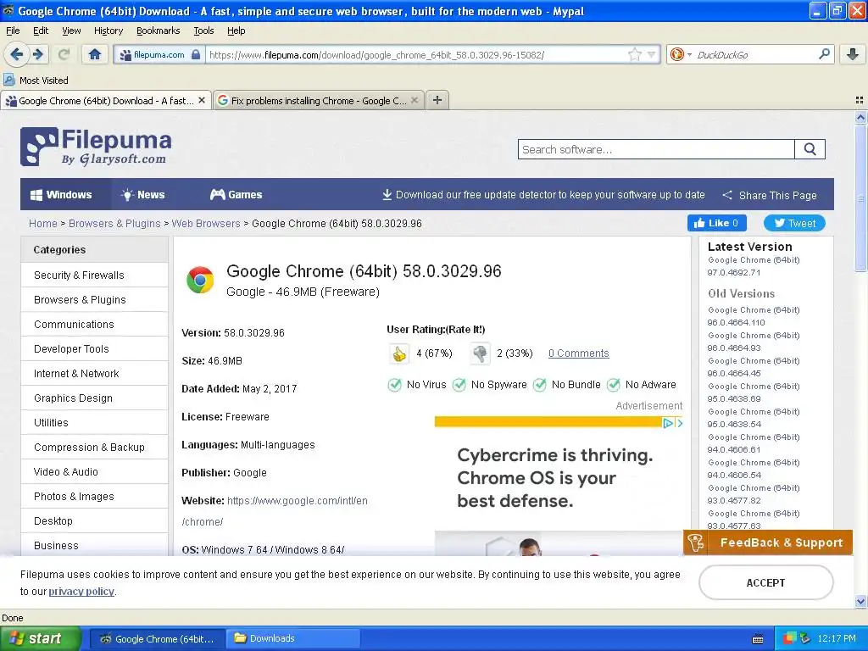
Task: Click Share This Page
Action: tap(770, 195)
